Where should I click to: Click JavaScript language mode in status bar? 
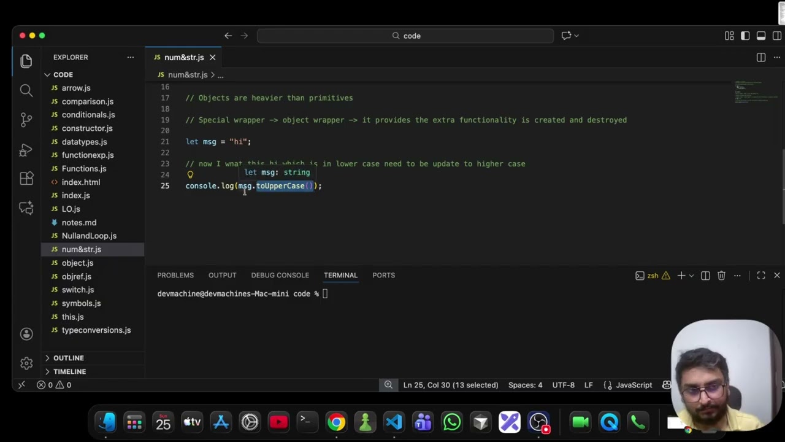[x=634, y=385]
